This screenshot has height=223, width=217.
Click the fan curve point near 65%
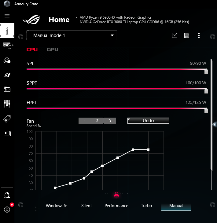118,158
